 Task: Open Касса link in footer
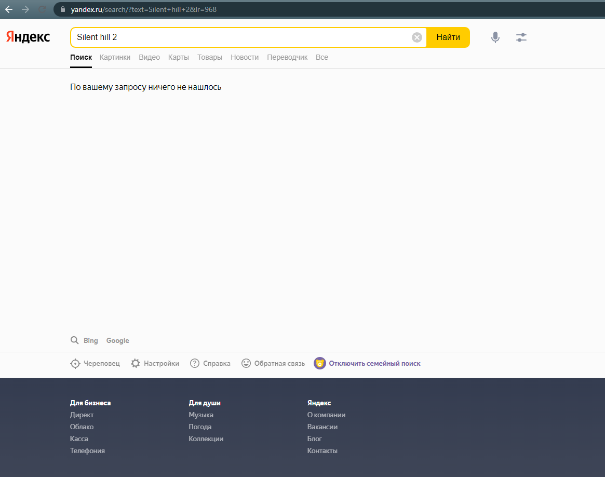[x=79, y=439]
